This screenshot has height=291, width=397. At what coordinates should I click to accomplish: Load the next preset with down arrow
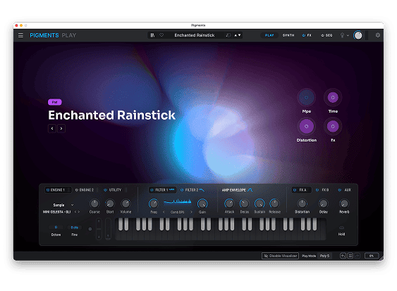coord(240,35)
